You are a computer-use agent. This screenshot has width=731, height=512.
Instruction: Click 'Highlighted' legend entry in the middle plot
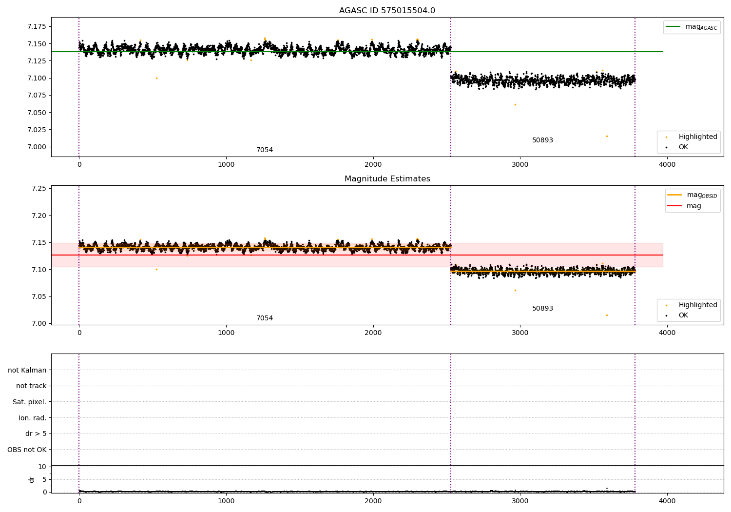[x=698, y=305]
